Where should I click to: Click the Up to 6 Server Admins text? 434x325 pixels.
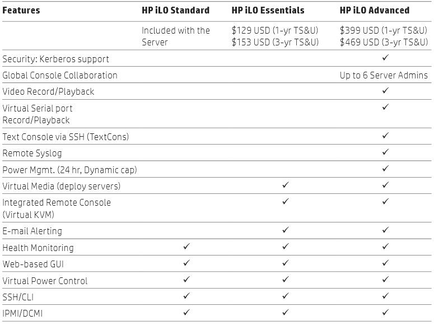[x=384, y=75]
